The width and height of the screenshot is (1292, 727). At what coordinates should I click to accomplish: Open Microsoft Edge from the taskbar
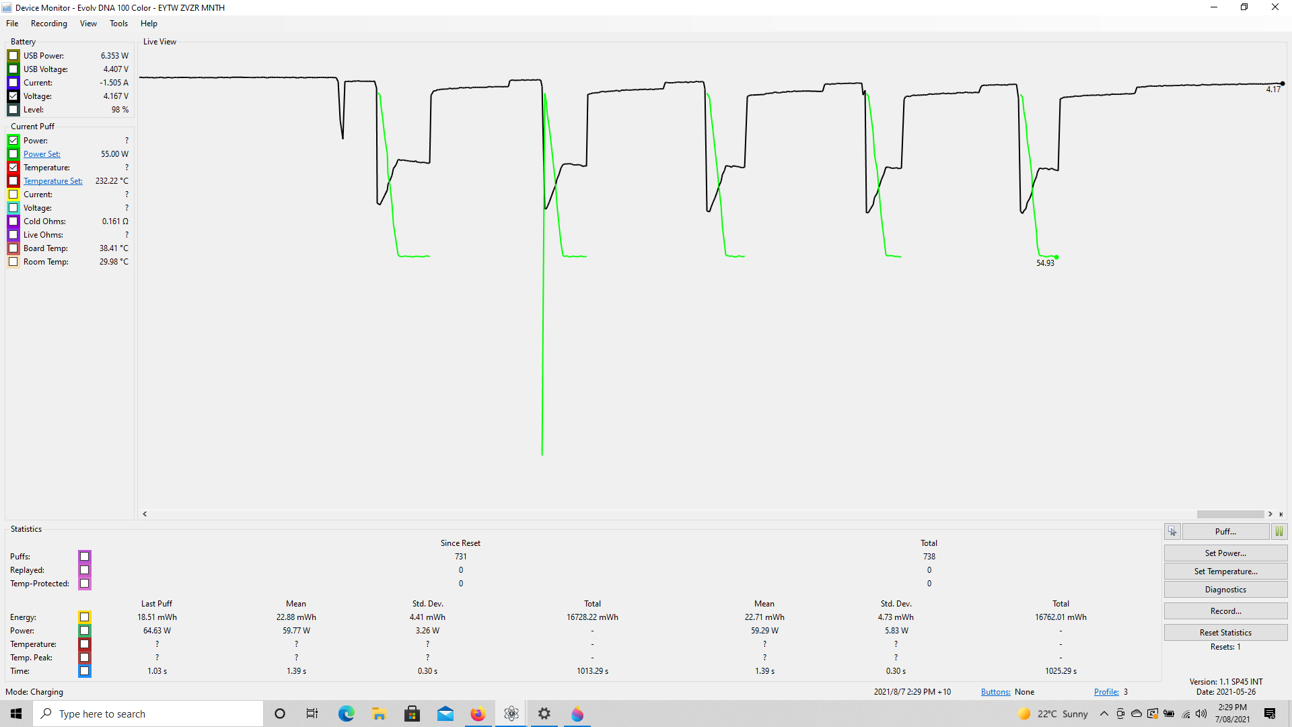[346, 714]
